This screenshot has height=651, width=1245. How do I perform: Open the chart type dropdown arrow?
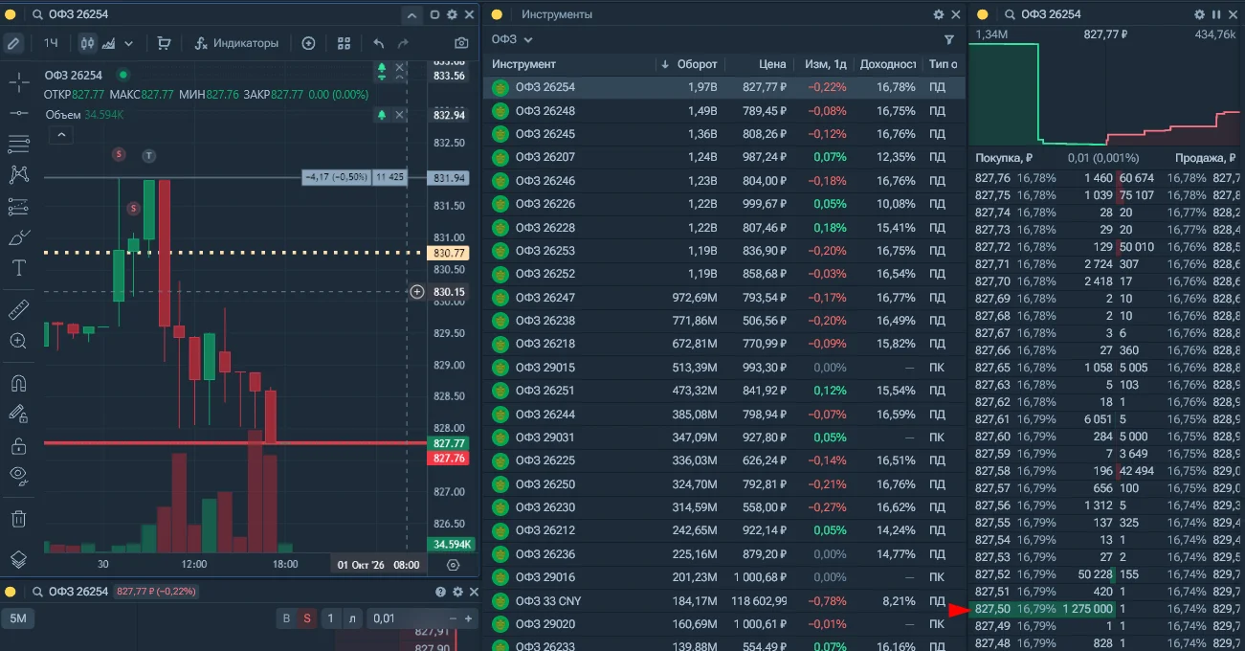coord(128,43)
